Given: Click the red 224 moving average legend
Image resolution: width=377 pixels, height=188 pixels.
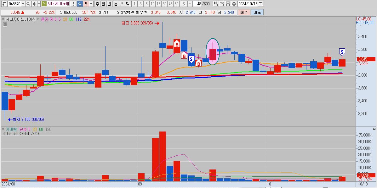Looking at the screenshot, I should tap(87, 19).
